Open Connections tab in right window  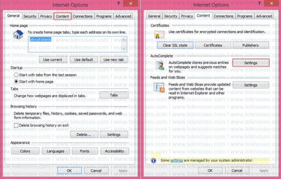click(x=223, y=16)
